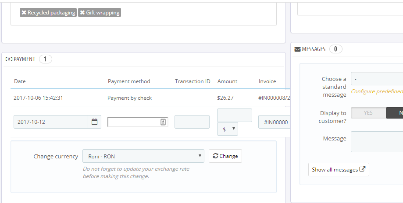Image resolution: width=403 pixels, height=203 pixels.
Task: Set Display to customer to NO
Action: point(395,113)
